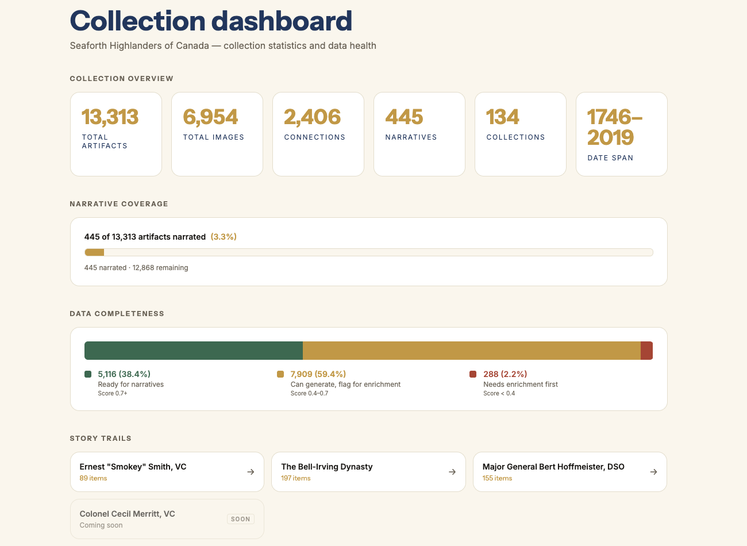Click the "288 (2.2%)" value
The width and height of the screenshot is (747, 546).
coord(505,374)
